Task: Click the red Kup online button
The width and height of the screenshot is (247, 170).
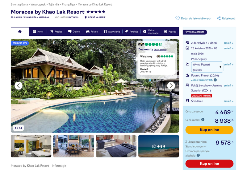Action: [209, 164]
